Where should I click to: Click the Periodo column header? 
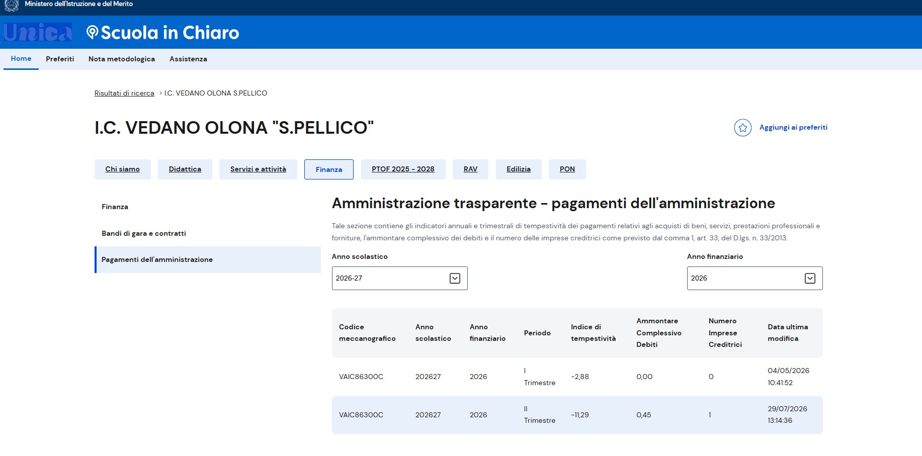pos(537,333)
